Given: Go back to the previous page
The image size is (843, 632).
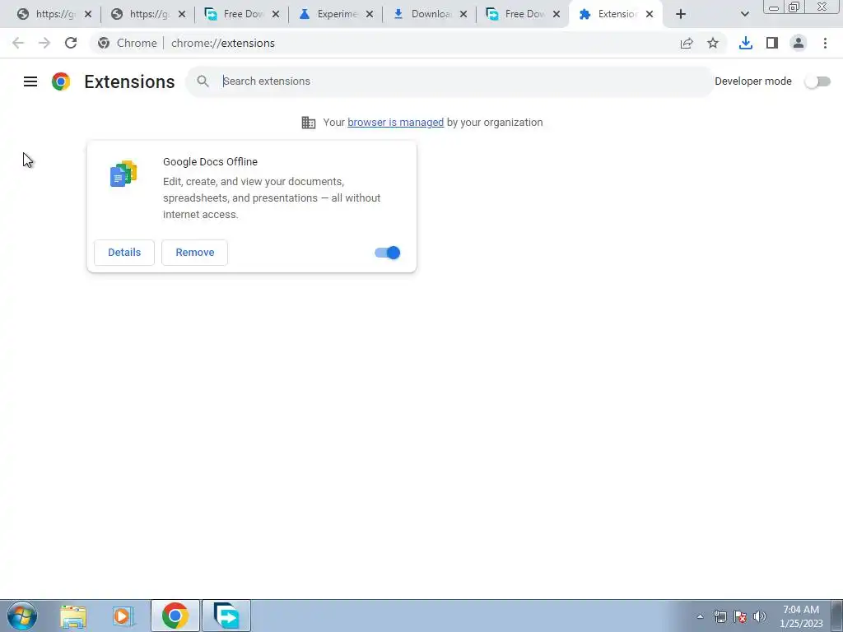Looking at the screenshot, I should click(18, 43).
